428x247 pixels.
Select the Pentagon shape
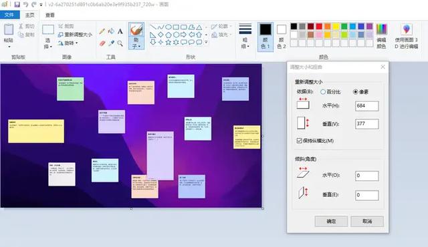(x=169, y=35)
